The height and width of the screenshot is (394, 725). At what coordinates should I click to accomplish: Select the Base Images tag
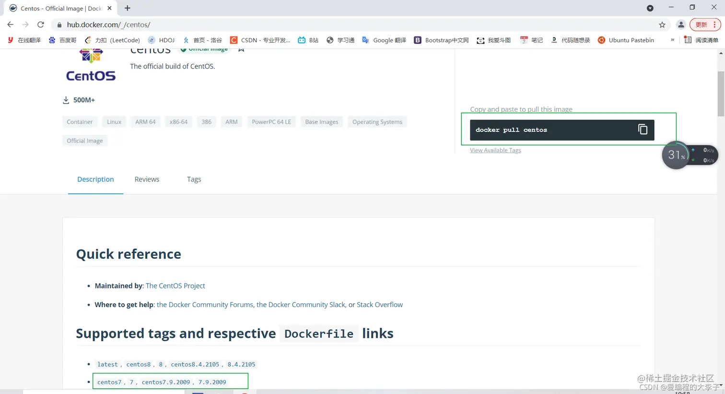[x=322, y=122]
